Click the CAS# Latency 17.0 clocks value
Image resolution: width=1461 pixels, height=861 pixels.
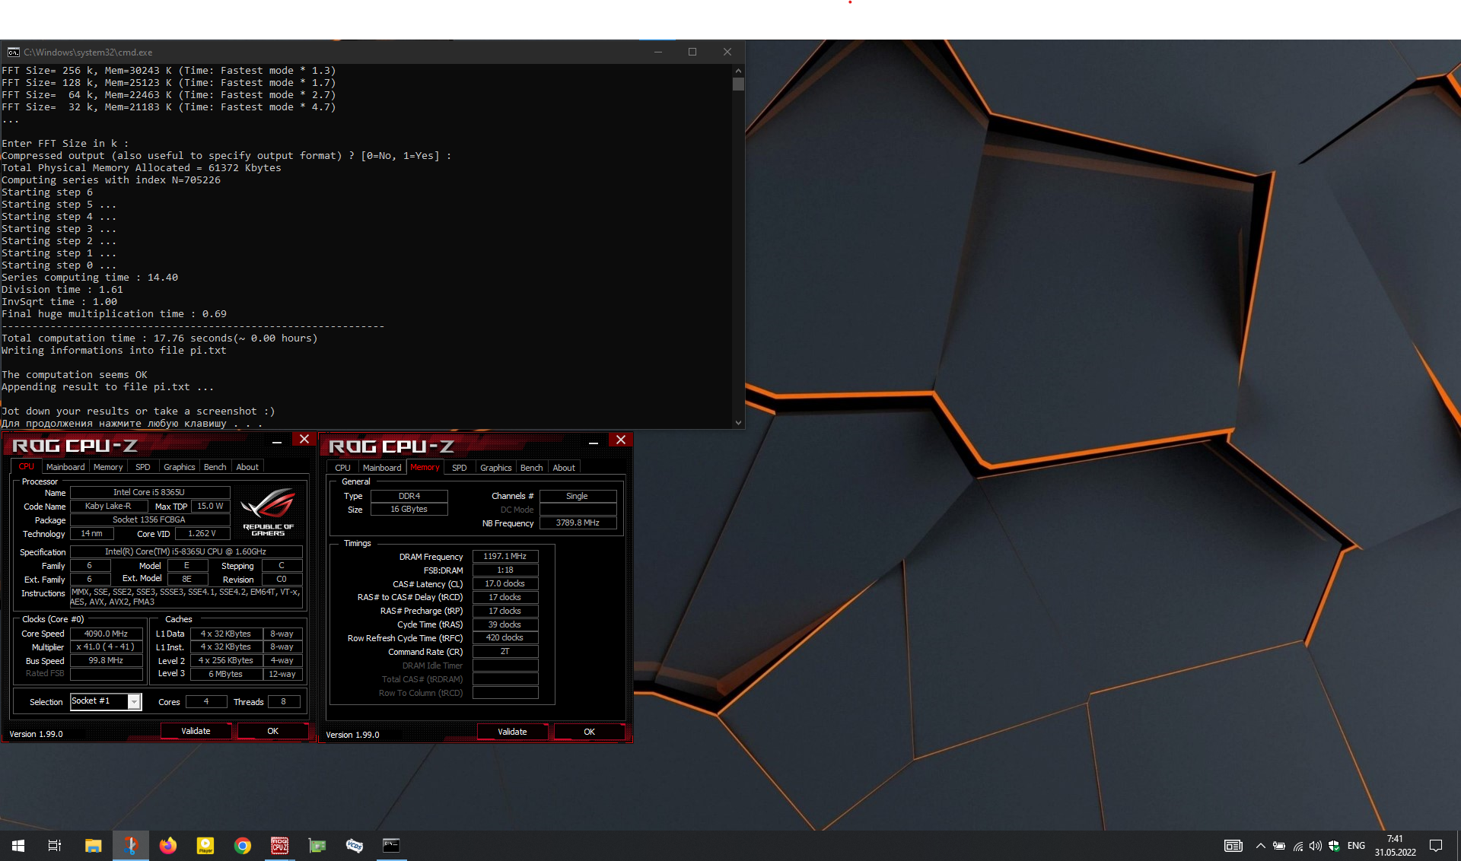coord(505,584)
